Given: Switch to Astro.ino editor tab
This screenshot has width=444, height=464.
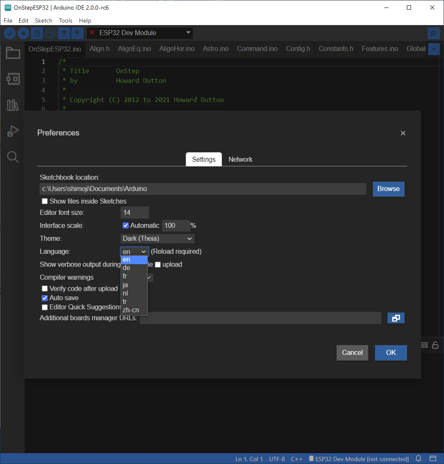Looking at the screenshot, I should coord(216,49).
